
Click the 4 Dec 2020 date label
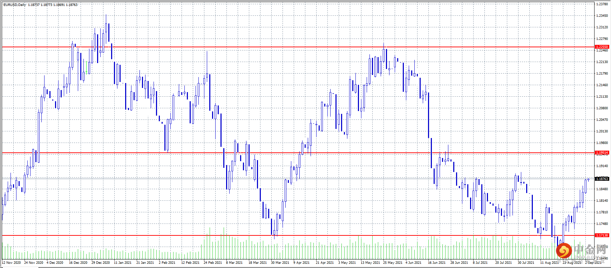pos(55,263)
